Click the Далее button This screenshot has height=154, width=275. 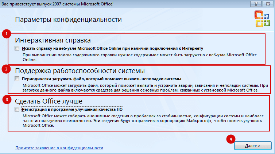pos(253,146)
